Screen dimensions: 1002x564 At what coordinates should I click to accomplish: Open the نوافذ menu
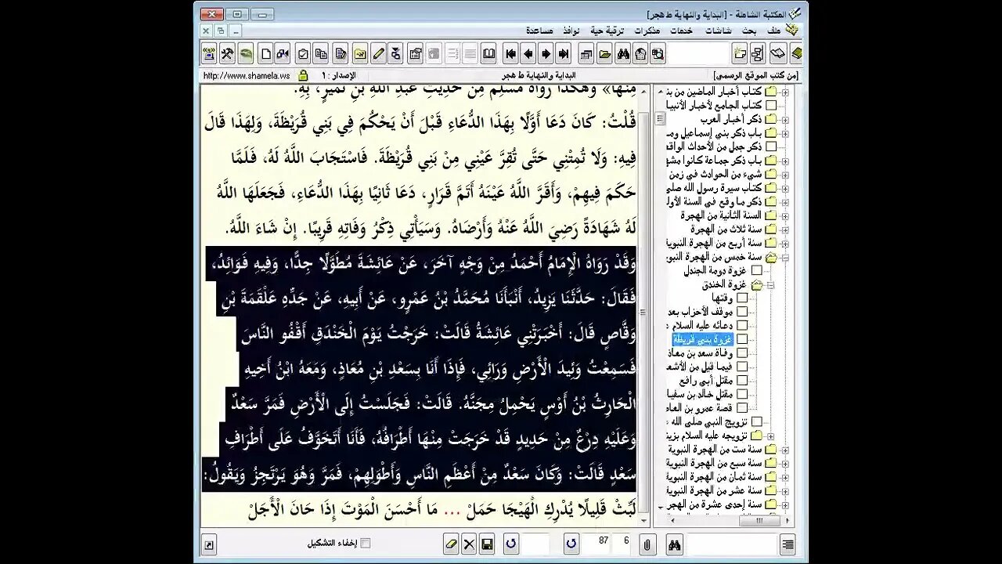[x=571, y=31]
